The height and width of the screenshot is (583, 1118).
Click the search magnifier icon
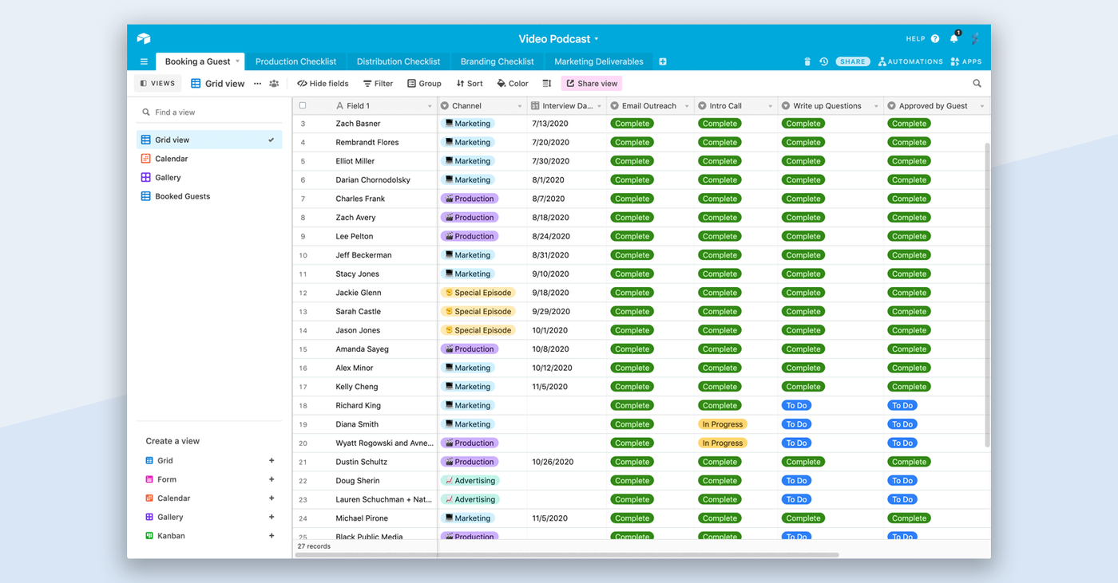(977, 83)
